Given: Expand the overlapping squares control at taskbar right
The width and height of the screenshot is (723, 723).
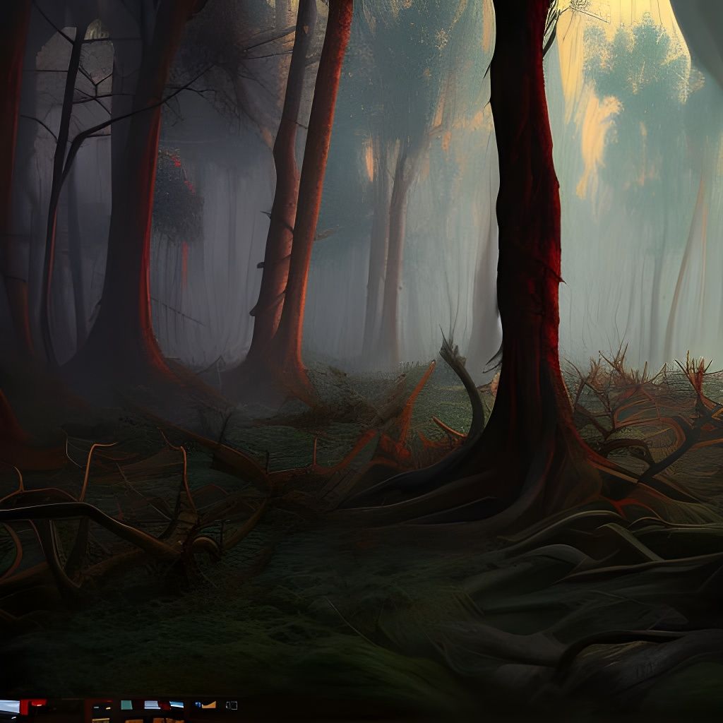Looking at the screenshot, I should tap(233, 704).
